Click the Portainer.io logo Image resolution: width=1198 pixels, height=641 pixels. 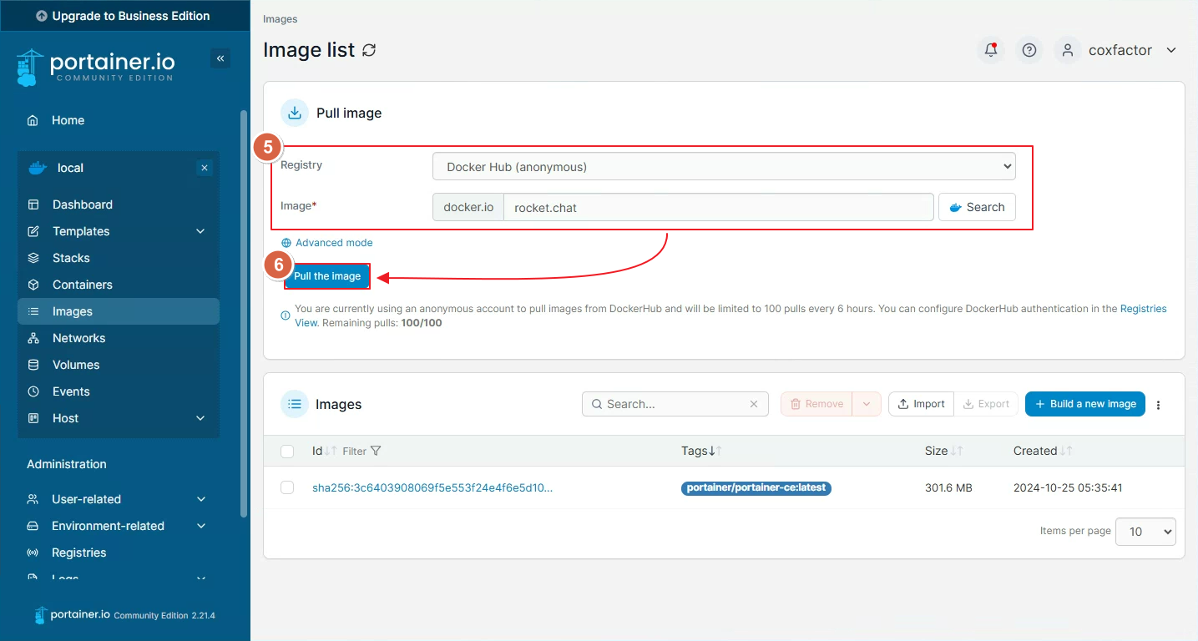[x=95, y=67]
